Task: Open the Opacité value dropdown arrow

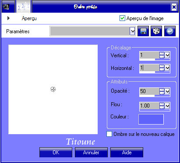Action: [x=167, y=91]
